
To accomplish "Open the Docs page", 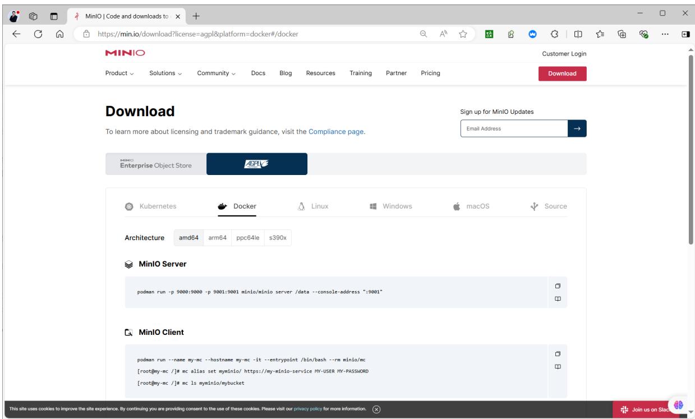I will 258,73.
